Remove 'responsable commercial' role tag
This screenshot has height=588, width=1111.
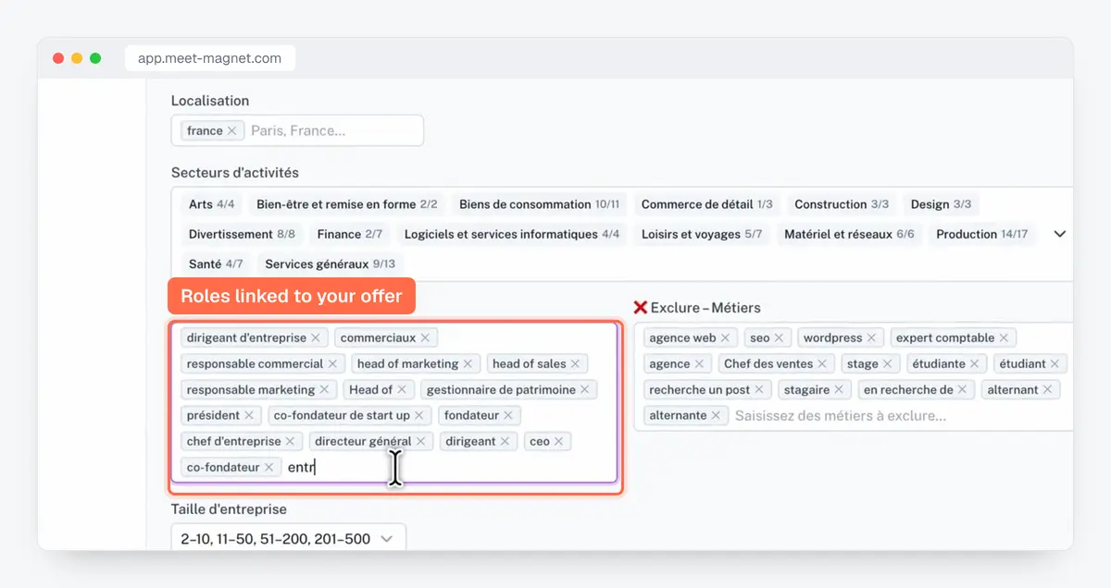click(x=332, y=364)
